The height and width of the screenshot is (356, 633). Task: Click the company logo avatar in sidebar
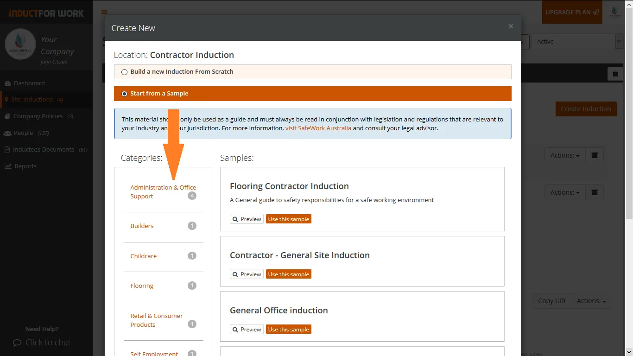tap(20, 44)
